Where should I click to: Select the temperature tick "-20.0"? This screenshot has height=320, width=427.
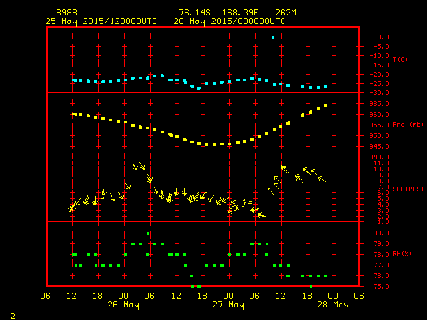(380, 75)
